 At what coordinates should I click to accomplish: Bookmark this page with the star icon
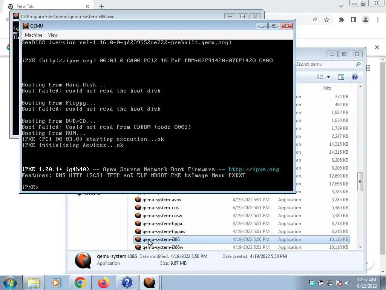click(x=326, y=20)
